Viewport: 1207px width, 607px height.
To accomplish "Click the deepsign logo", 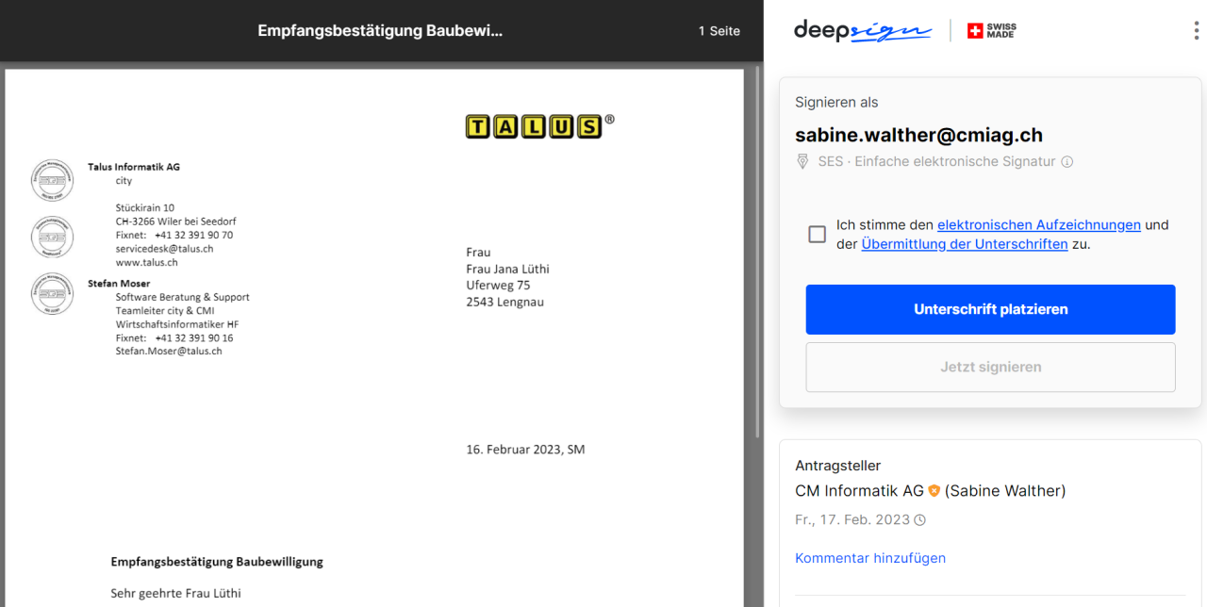I will click(x=863, y=30).
